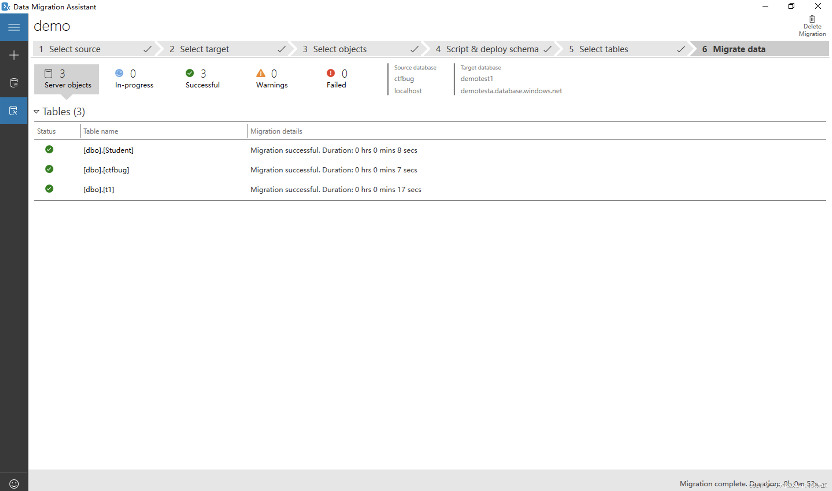Minimize the Data Migration Assistant window
832x491 pixels.
point(765,6)
